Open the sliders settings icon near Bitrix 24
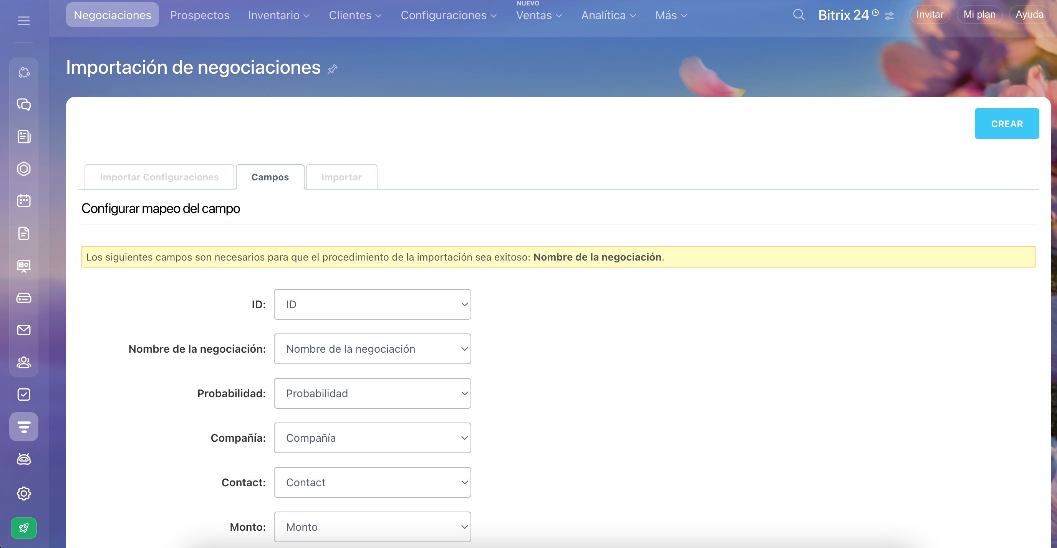The width and height of the screenshot is (1057, 548). click(889, 16)
